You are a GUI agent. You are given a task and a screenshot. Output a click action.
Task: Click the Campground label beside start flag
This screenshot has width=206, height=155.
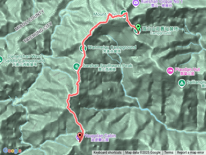click(161, 33)
